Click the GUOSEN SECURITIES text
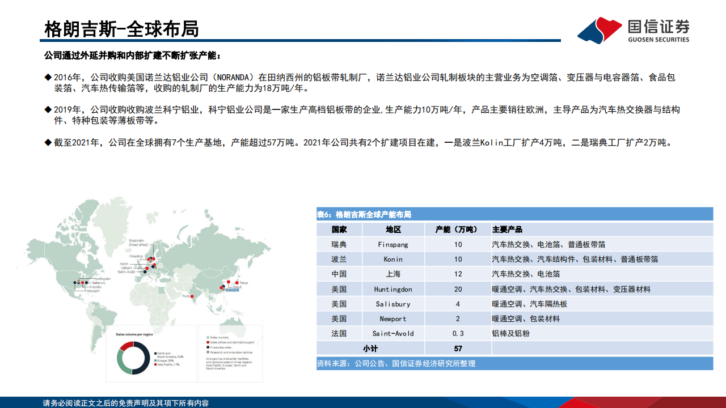 click(659, 40)
